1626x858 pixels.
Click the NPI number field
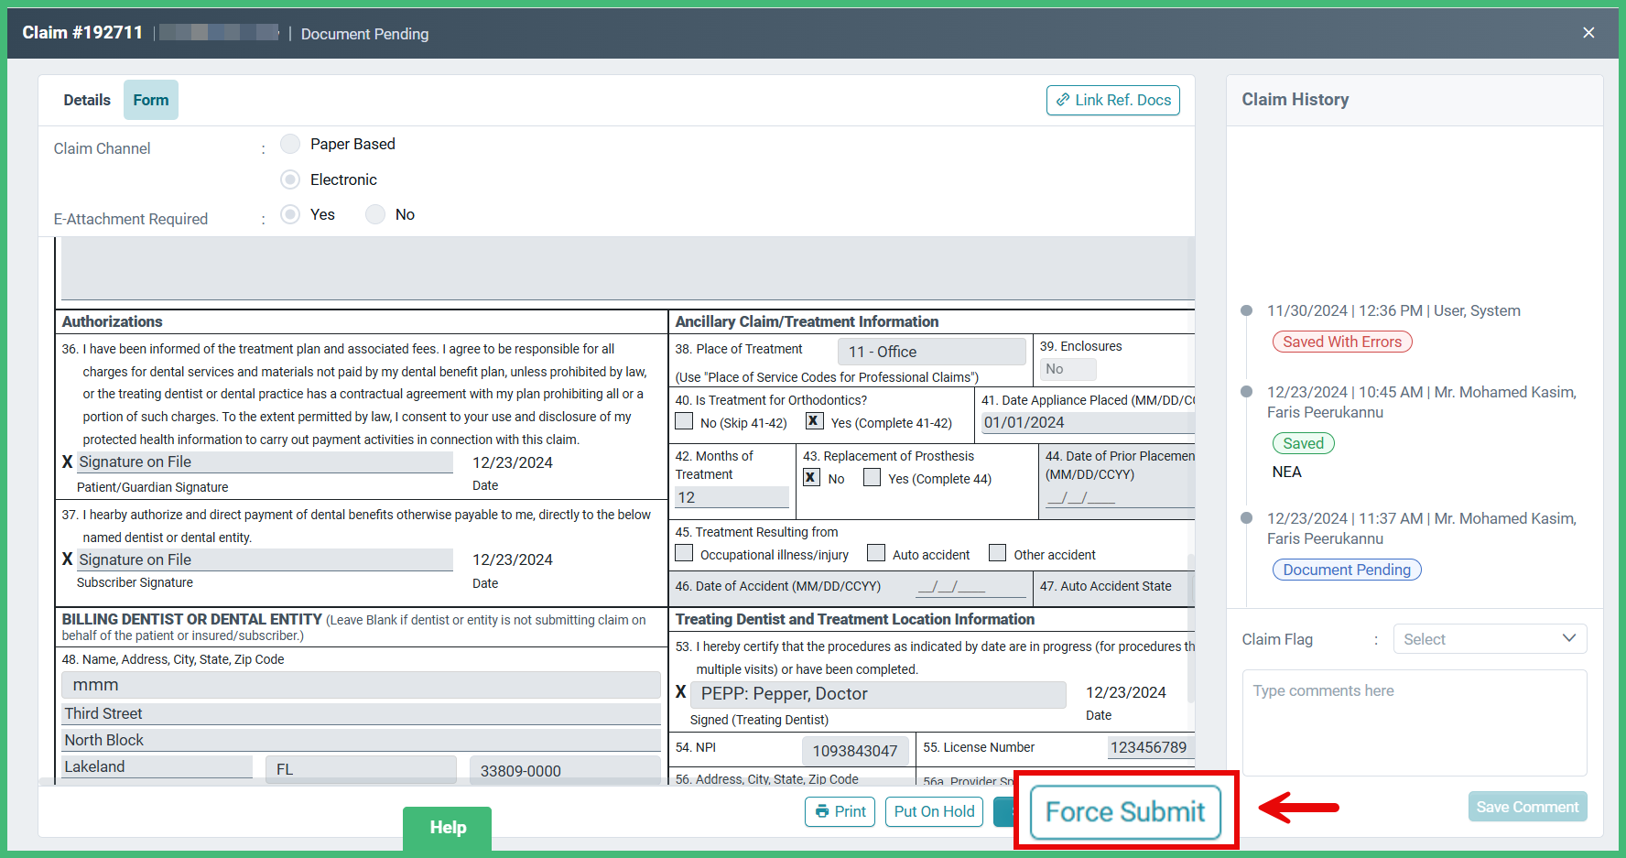tap(855, 750)
